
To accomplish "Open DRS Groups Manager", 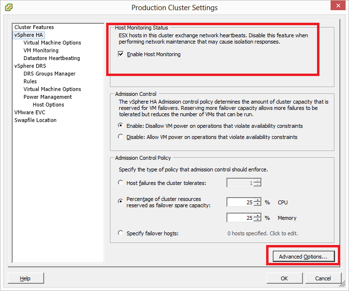I will click(49, 74).
